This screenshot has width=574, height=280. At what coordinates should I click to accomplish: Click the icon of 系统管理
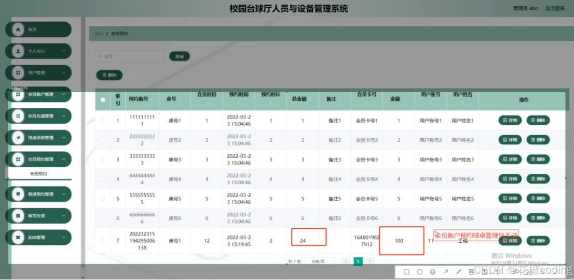coord(18,237)
